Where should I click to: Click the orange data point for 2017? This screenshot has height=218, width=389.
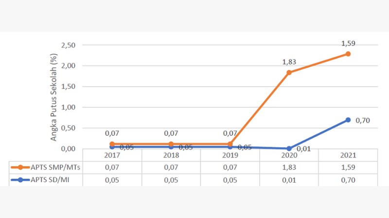pos(112,144)
